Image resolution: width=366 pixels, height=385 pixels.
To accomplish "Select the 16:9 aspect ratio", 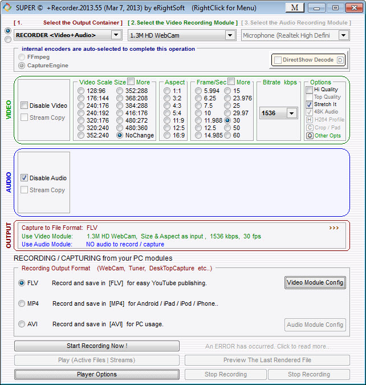I will 167,135.
